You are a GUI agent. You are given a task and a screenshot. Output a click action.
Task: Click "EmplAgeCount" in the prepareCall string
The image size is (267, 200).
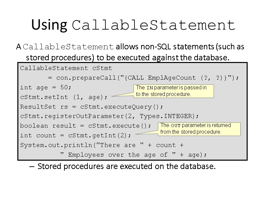point(176,78)
